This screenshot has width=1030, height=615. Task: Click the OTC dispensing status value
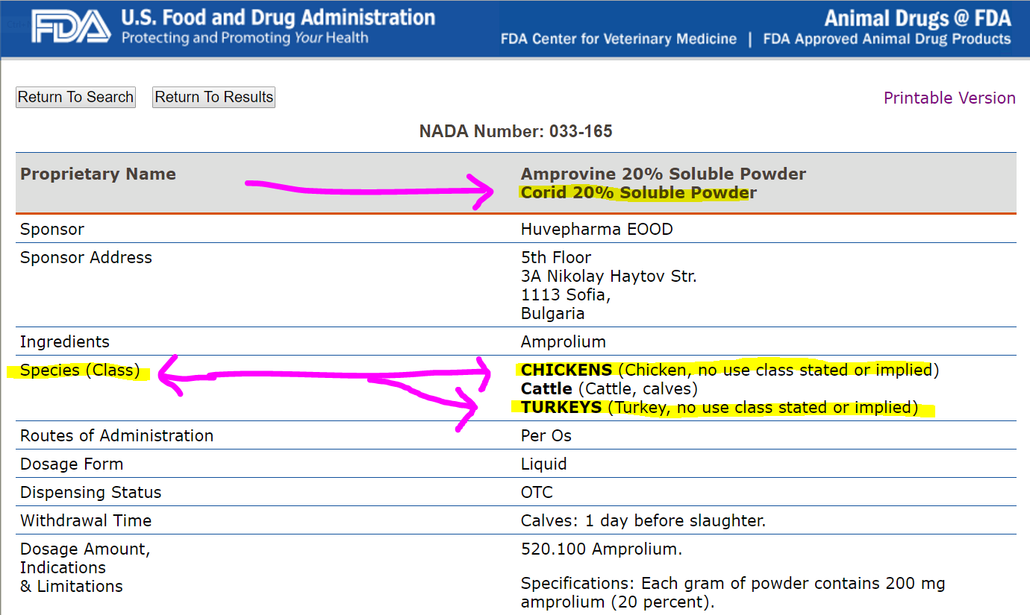(537, 493)
